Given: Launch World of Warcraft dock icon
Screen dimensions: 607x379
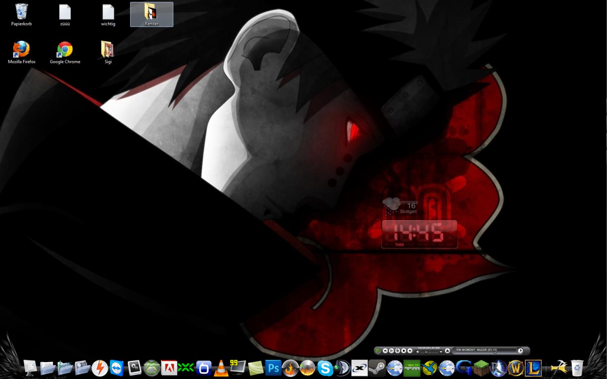Looking at the screenshot, I should point(516,368).
